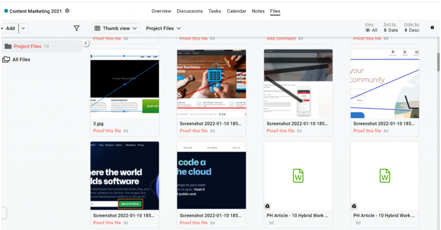Click Google Drive icon on first PH Article
441x230 pixels.
[267, 206]
